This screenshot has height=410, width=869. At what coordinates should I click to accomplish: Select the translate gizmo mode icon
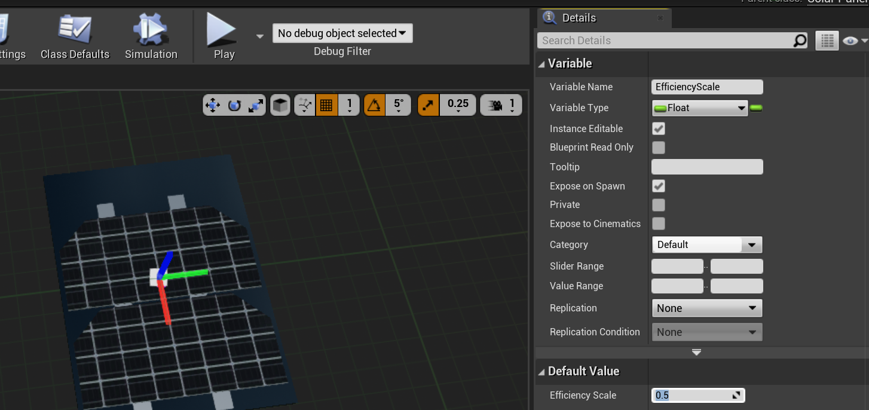tap(213, 105)
